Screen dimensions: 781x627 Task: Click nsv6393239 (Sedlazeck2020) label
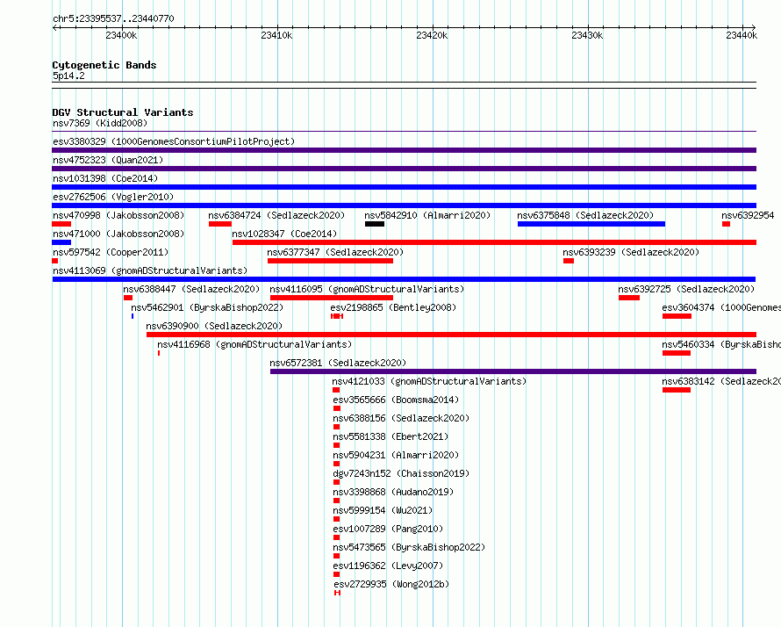click(631, 252)
